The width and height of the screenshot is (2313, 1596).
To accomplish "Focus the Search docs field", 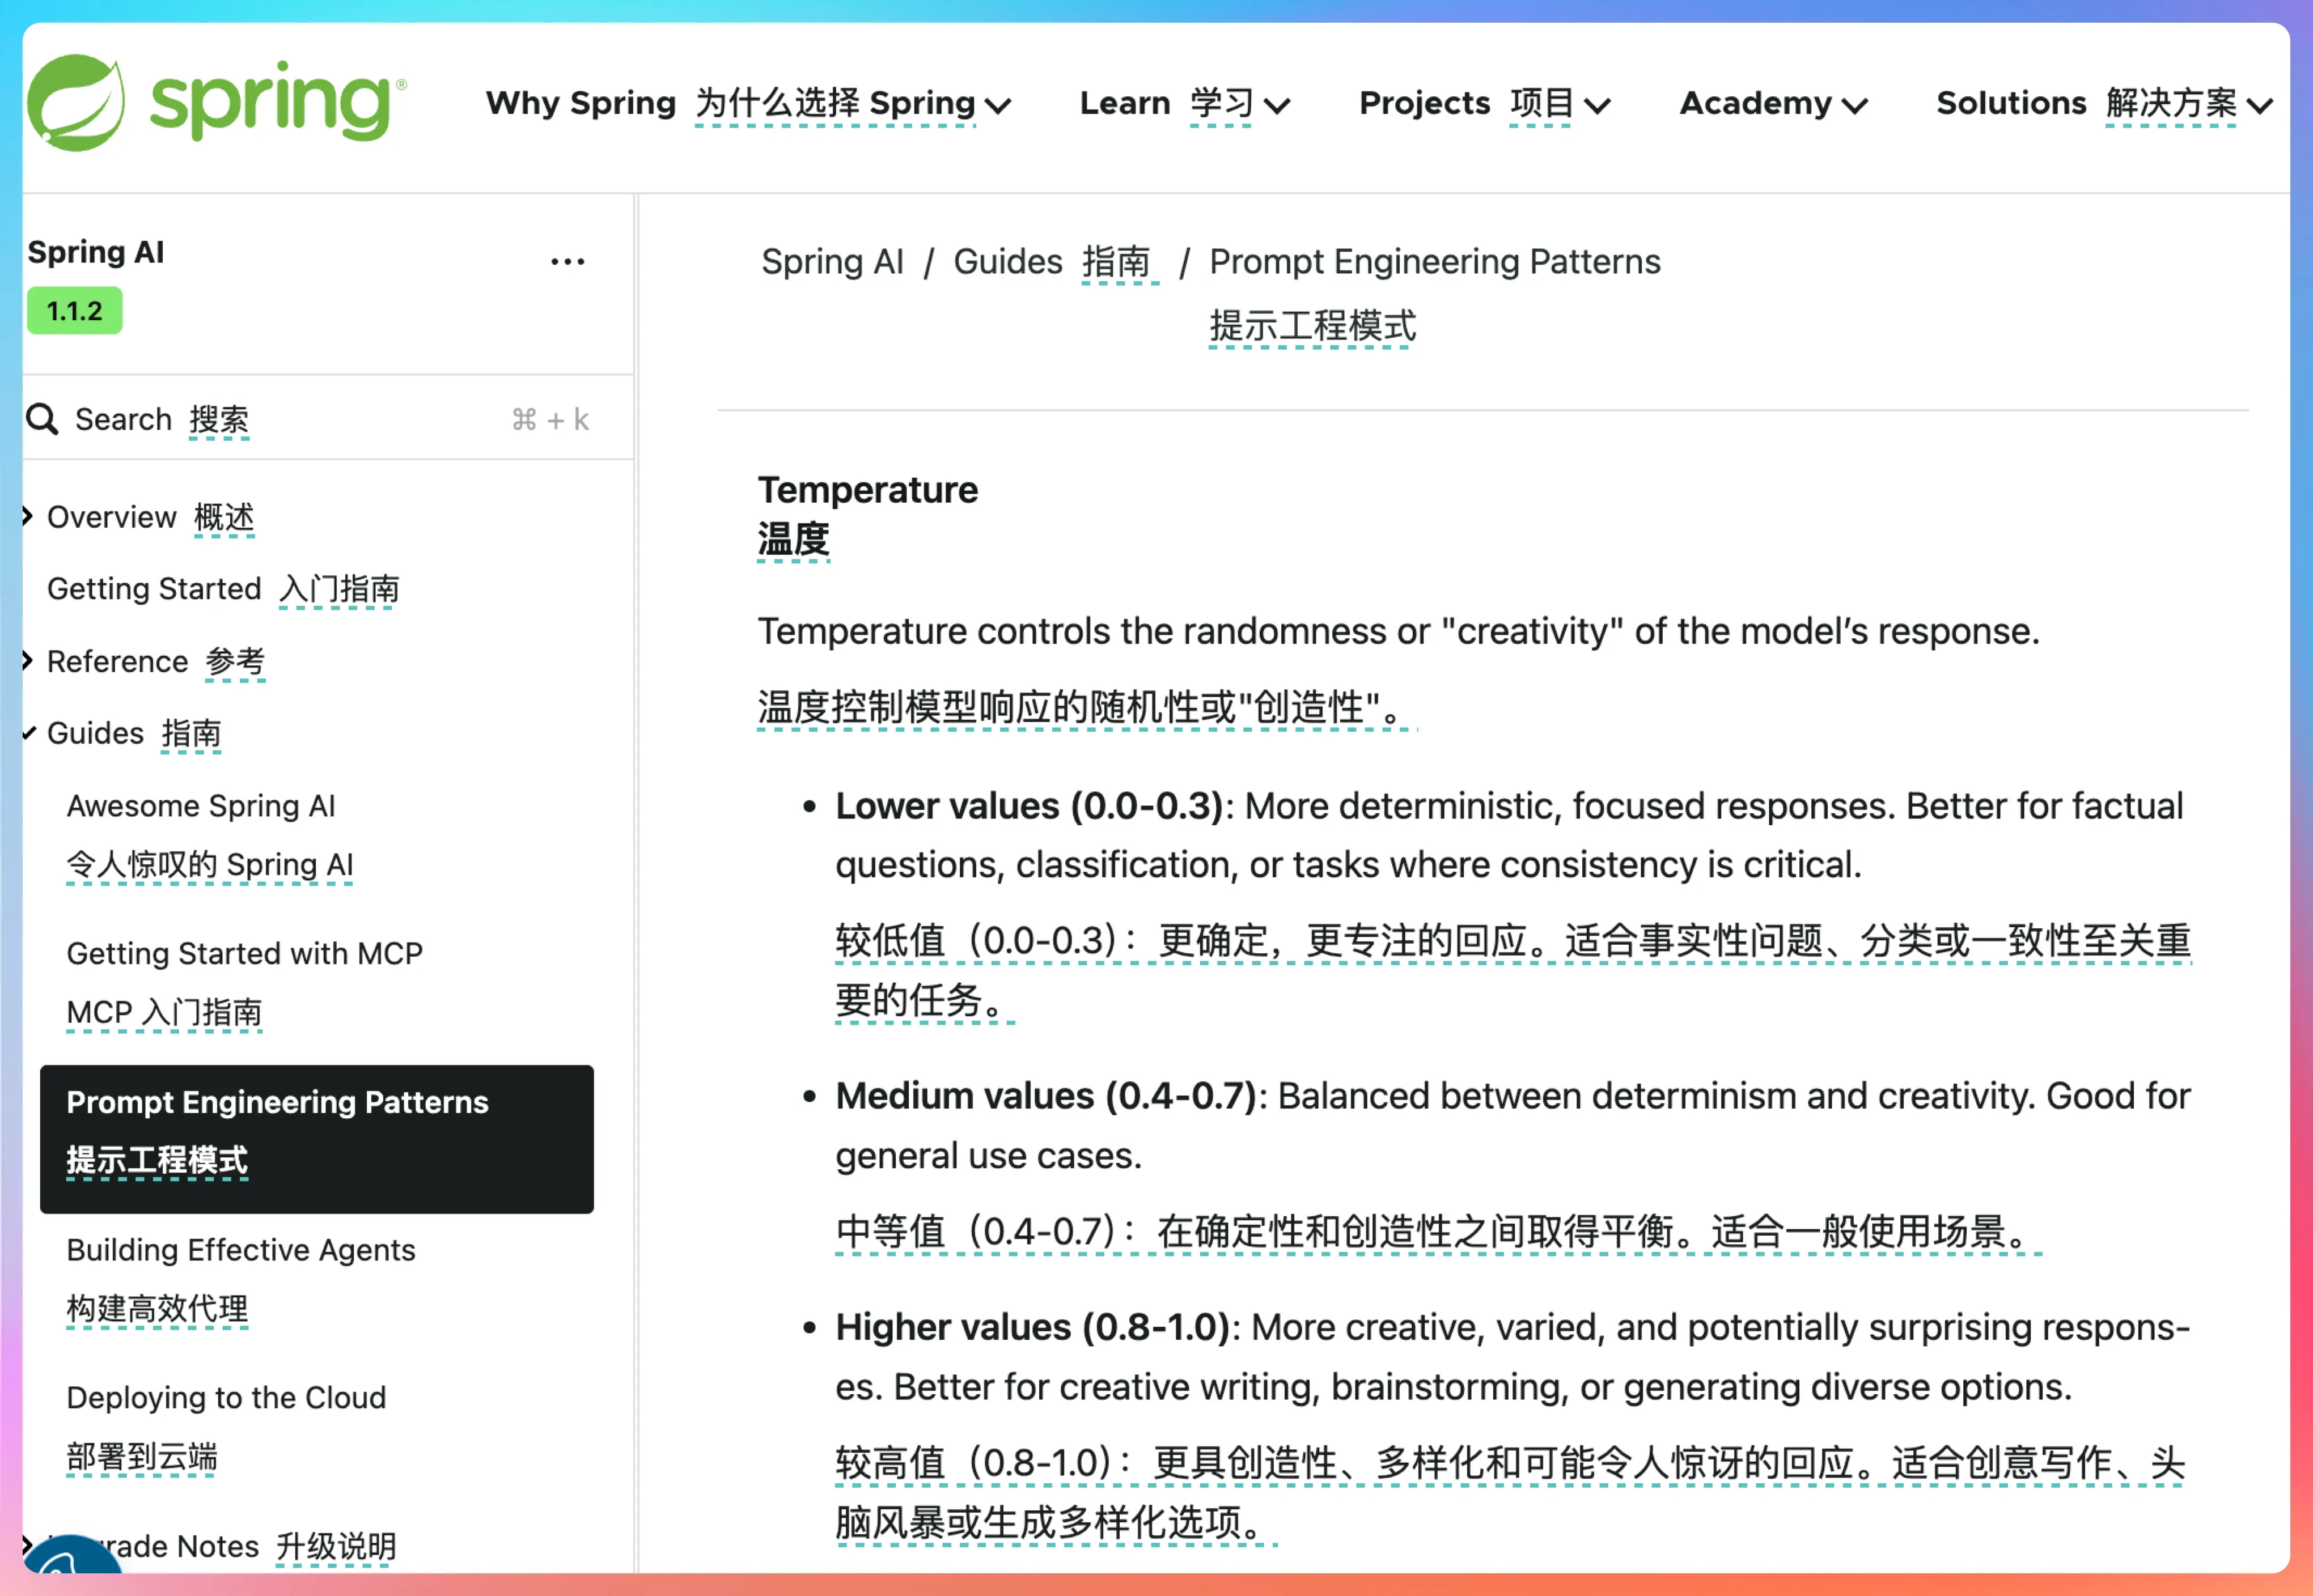I will [300, 419].
